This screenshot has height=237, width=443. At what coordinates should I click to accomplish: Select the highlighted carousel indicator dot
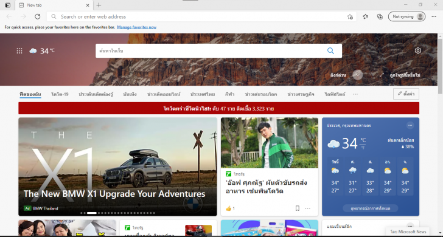[x=92, y=213]
